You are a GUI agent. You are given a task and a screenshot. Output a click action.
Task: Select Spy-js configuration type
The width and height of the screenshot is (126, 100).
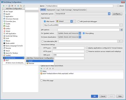click(x=14, y=51)
